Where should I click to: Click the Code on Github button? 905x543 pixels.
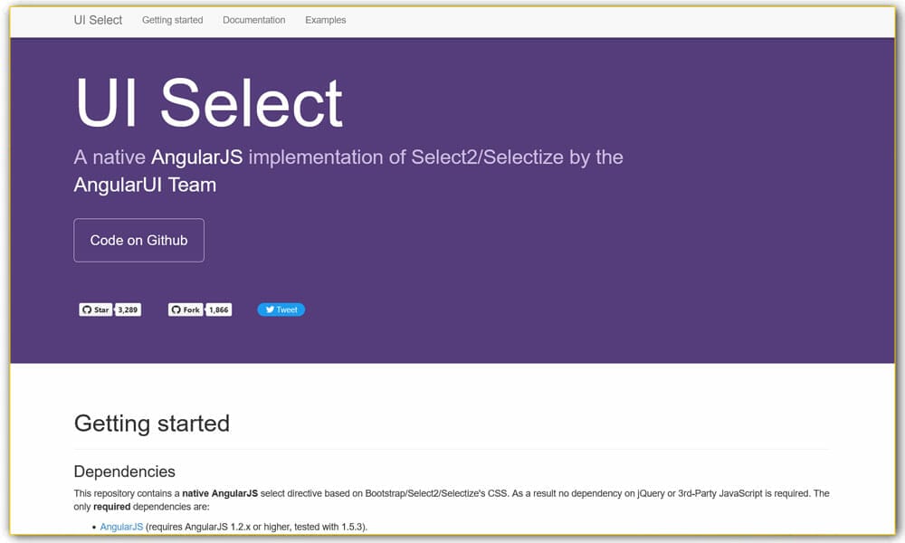tap(138, 240)
